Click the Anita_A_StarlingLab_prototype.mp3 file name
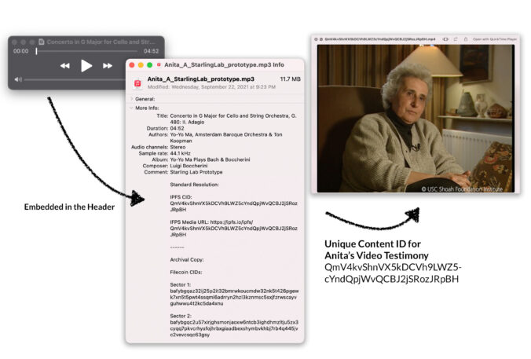 coord(199,79)
